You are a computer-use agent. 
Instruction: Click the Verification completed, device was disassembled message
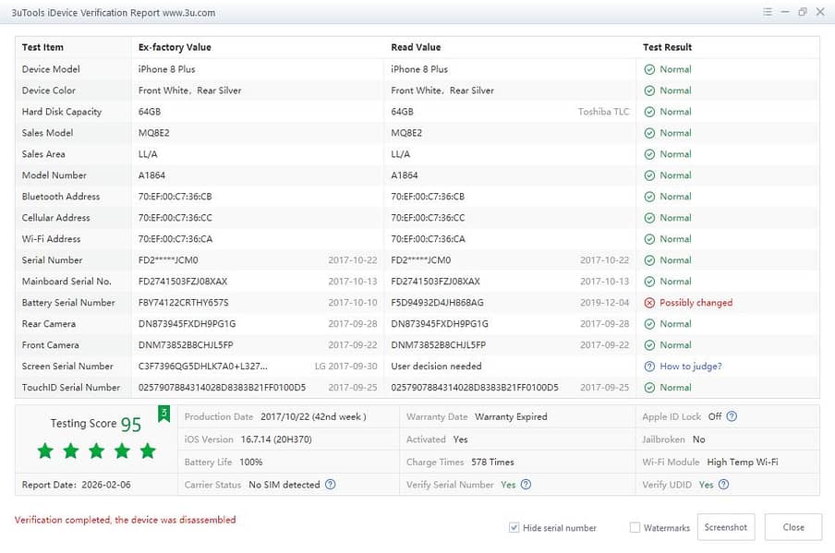click(x=125, y=520)
